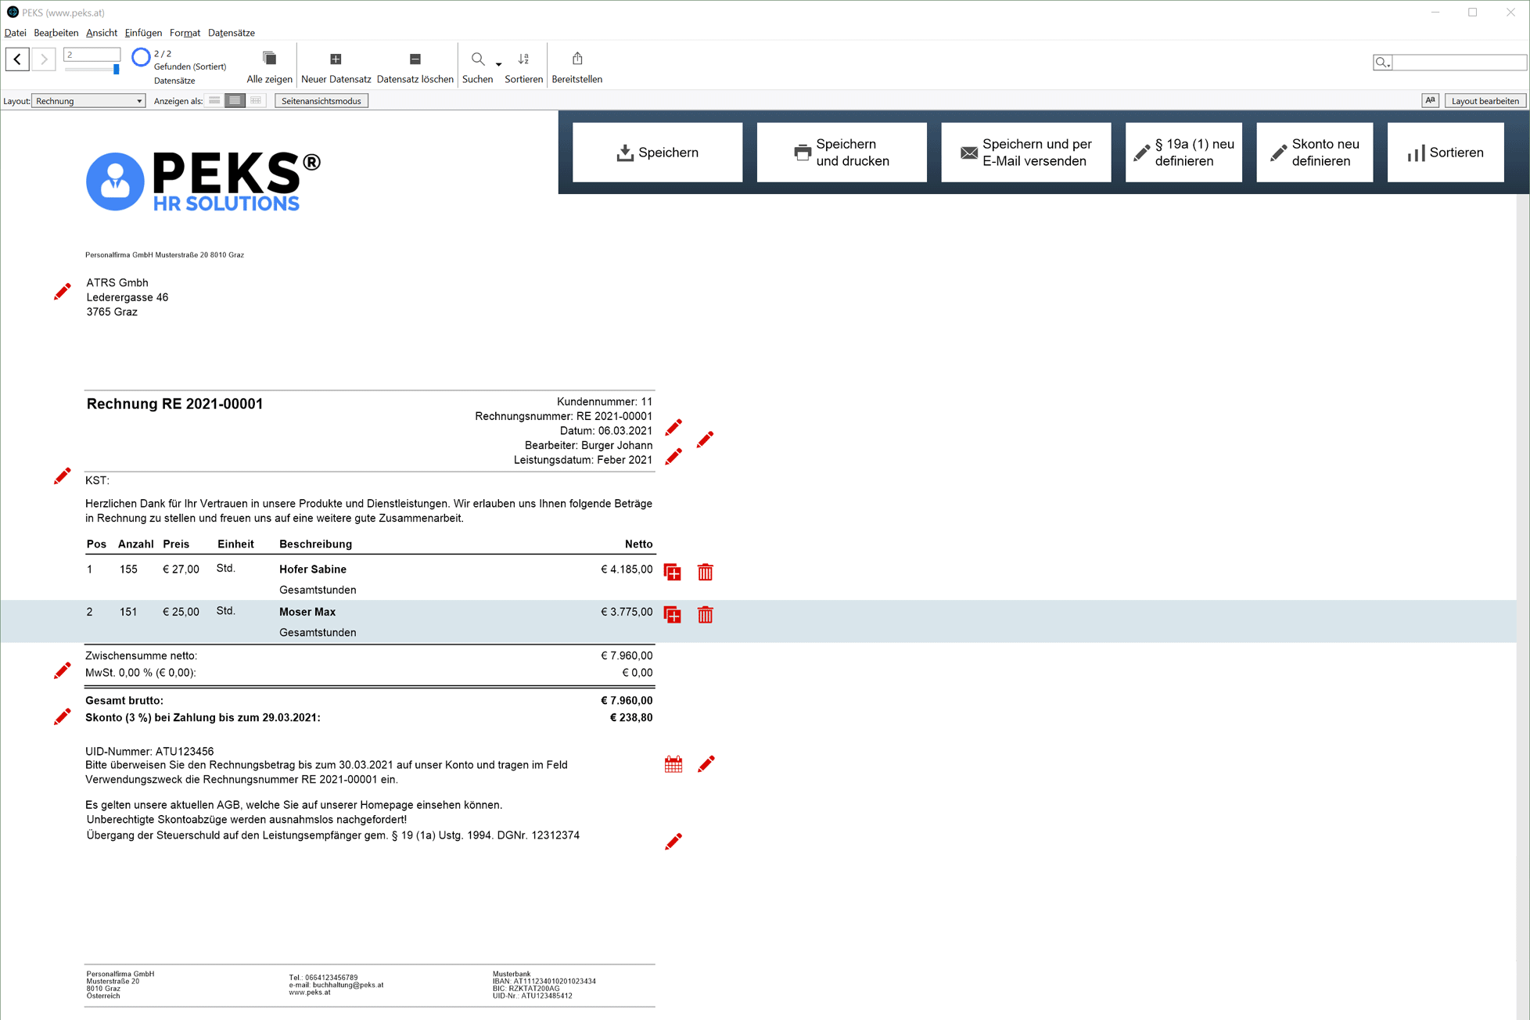Click Datensatz löschen toolbar icon
Screen dimensions: 1530x1020
click(415, 59)
